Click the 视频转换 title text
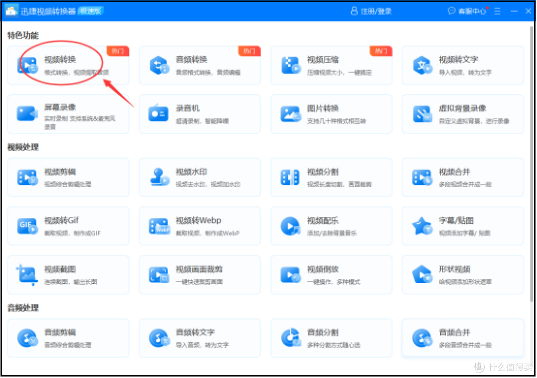The width and height of the screenshot is (537, 378). pyautogui.click(x=60, y=59)
